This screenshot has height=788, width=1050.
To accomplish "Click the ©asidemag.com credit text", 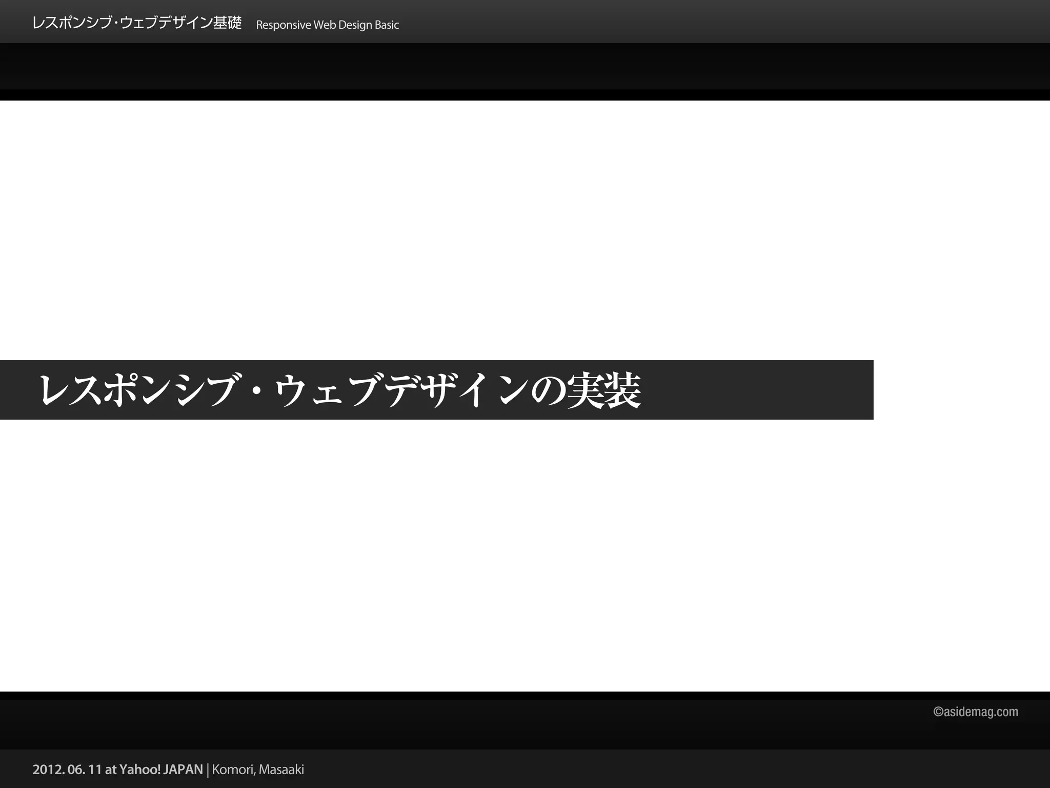I will pyautogui.click(x=976, y=712).
